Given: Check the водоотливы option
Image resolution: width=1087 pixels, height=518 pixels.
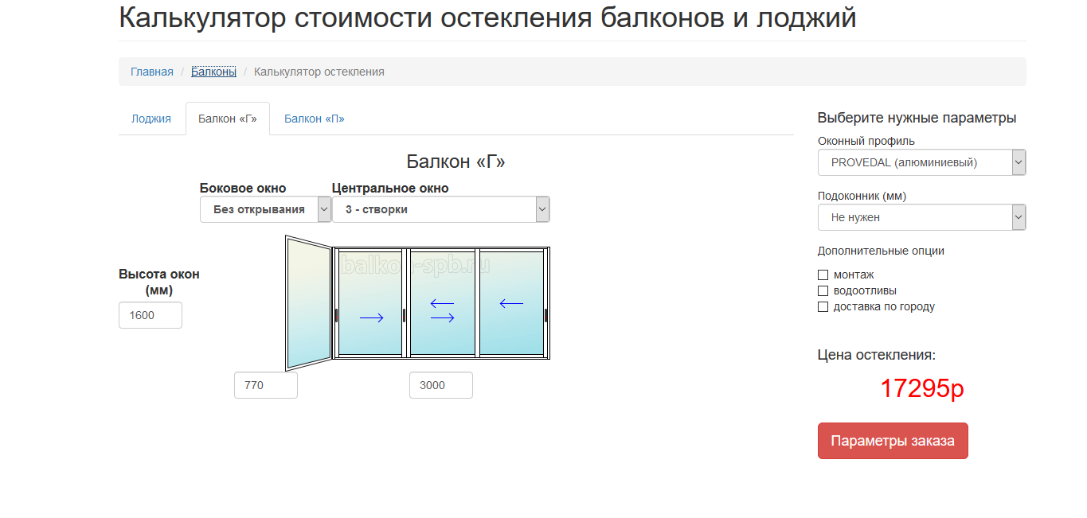Looking at the screenshot, I should [822, 290].
